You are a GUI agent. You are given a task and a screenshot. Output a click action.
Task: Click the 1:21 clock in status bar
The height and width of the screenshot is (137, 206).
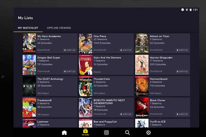pyautogui.click(x=195, y=10)
